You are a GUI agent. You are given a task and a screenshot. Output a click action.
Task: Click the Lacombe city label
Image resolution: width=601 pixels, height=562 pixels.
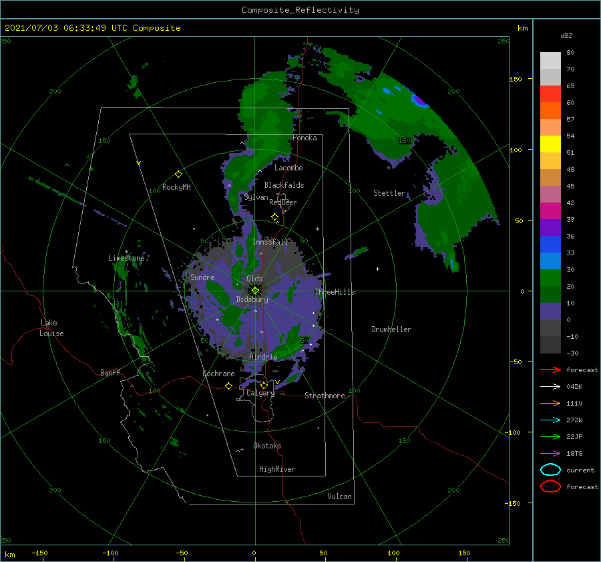(288, 168)
